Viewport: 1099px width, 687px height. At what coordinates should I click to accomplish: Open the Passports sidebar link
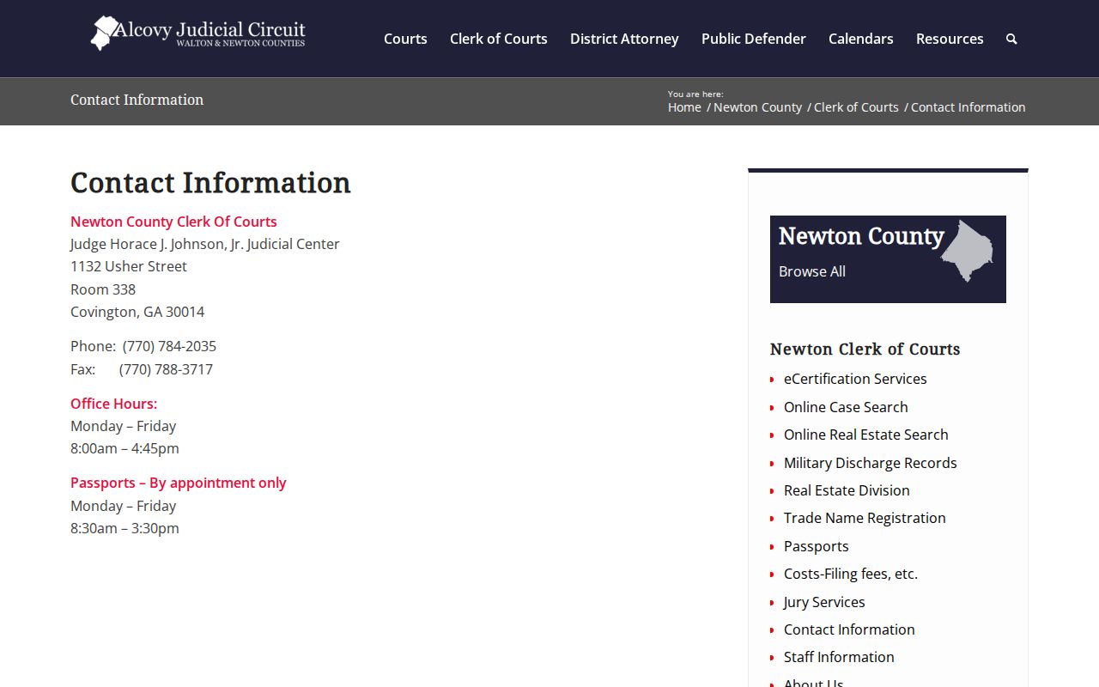817,546
